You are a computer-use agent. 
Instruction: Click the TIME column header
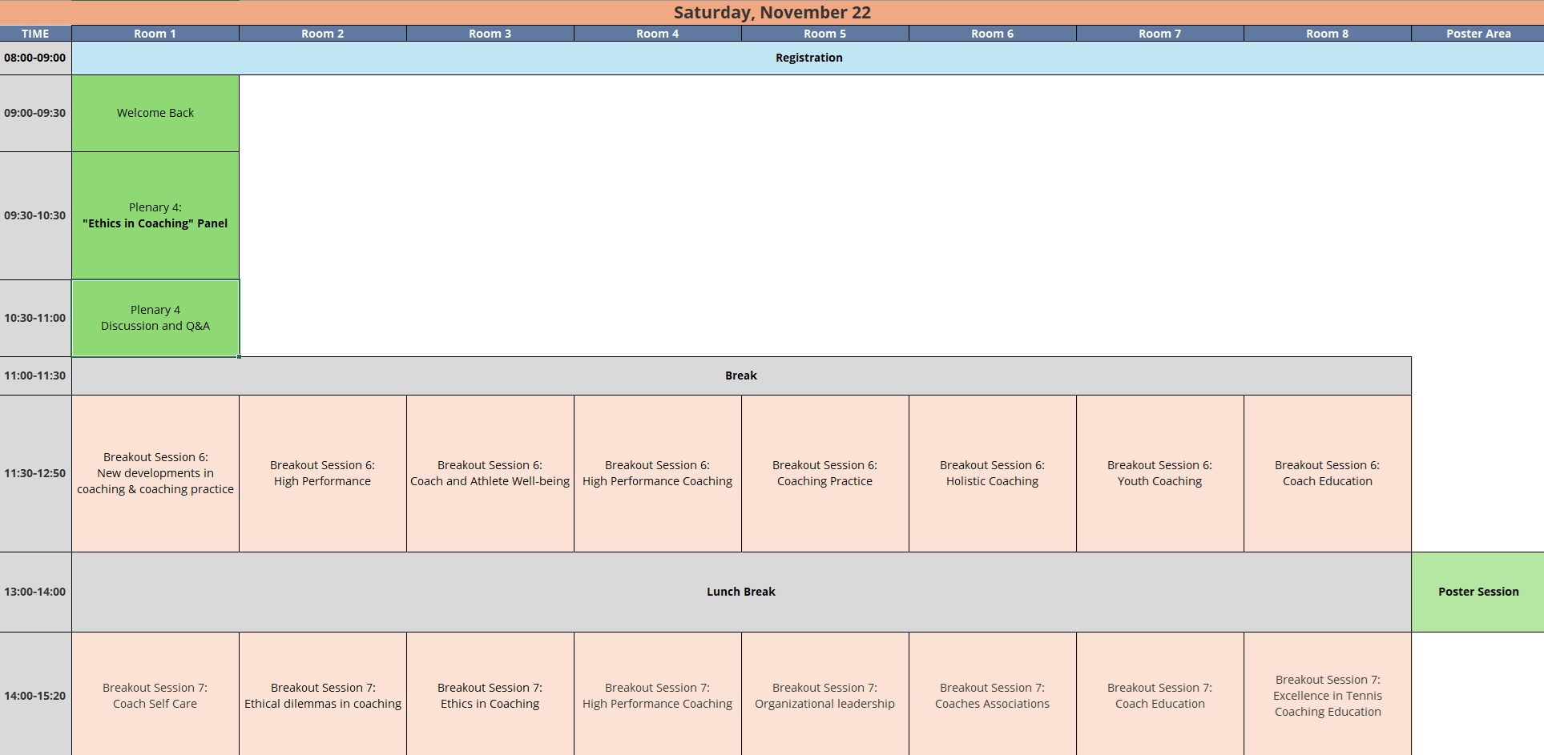pyautogui.click(x=35, y=34)
